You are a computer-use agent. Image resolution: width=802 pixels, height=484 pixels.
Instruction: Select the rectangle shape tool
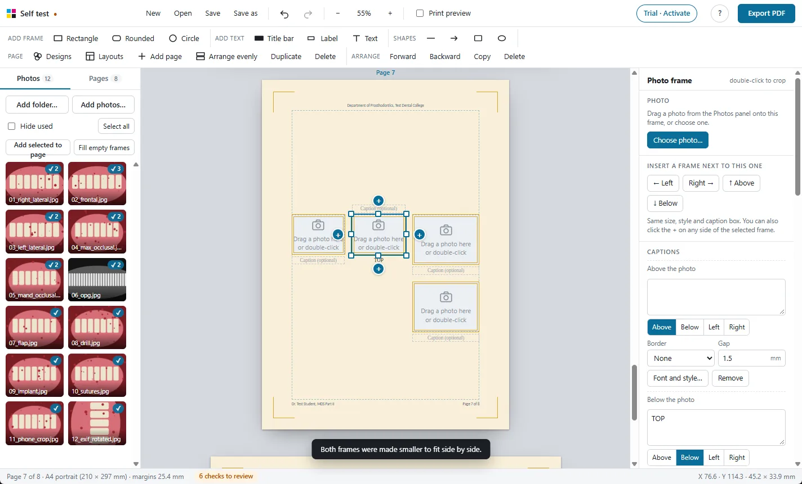point(478,38)
